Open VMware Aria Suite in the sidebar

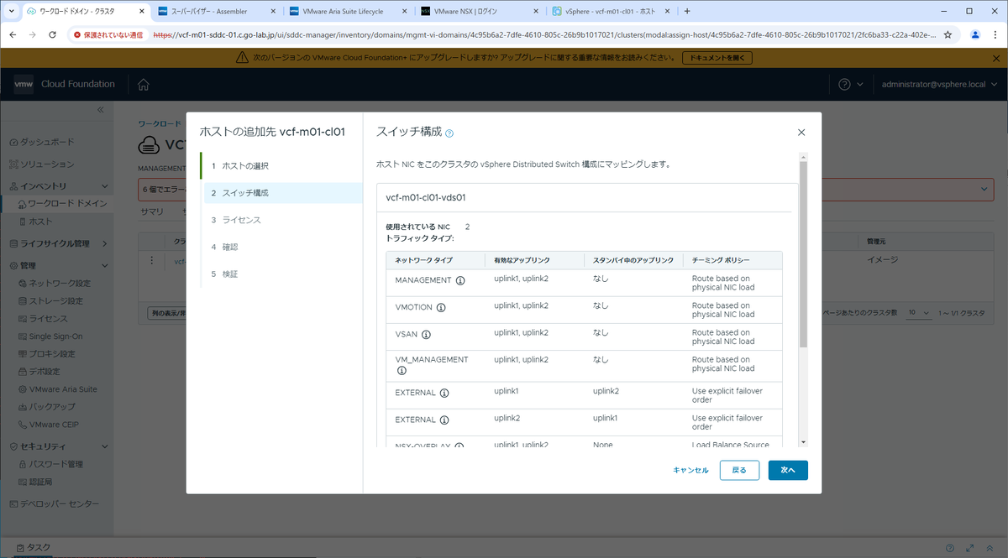(63, 389)
